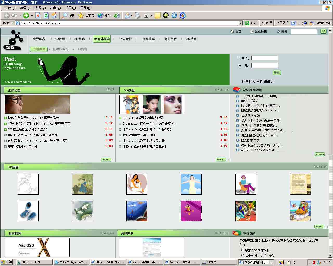Expand hidden system tray icons chevron
The image size is (333, 266).
(310, 262)
